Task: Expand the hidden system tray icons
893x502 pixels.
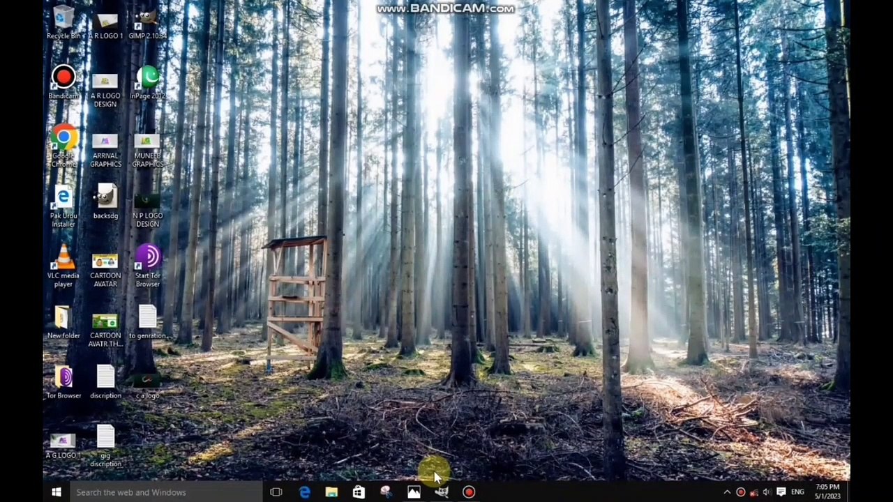Action: [727, 492]
